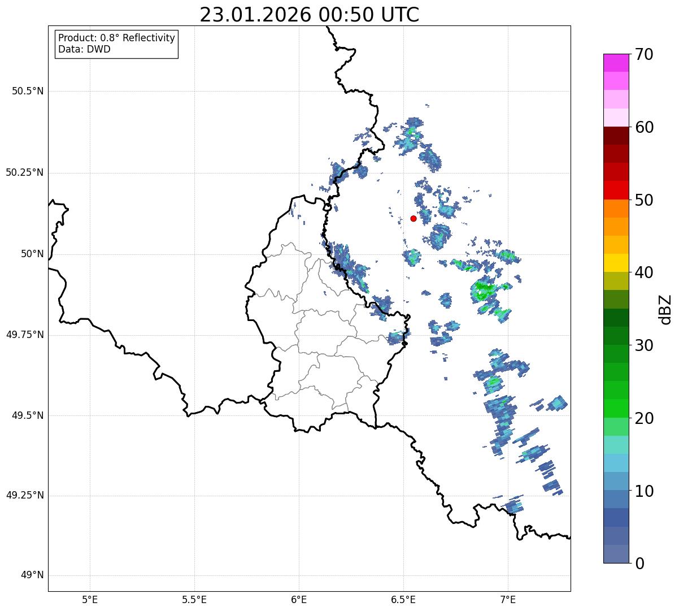Click the yellow swatch just above 40

pos(616,263)
